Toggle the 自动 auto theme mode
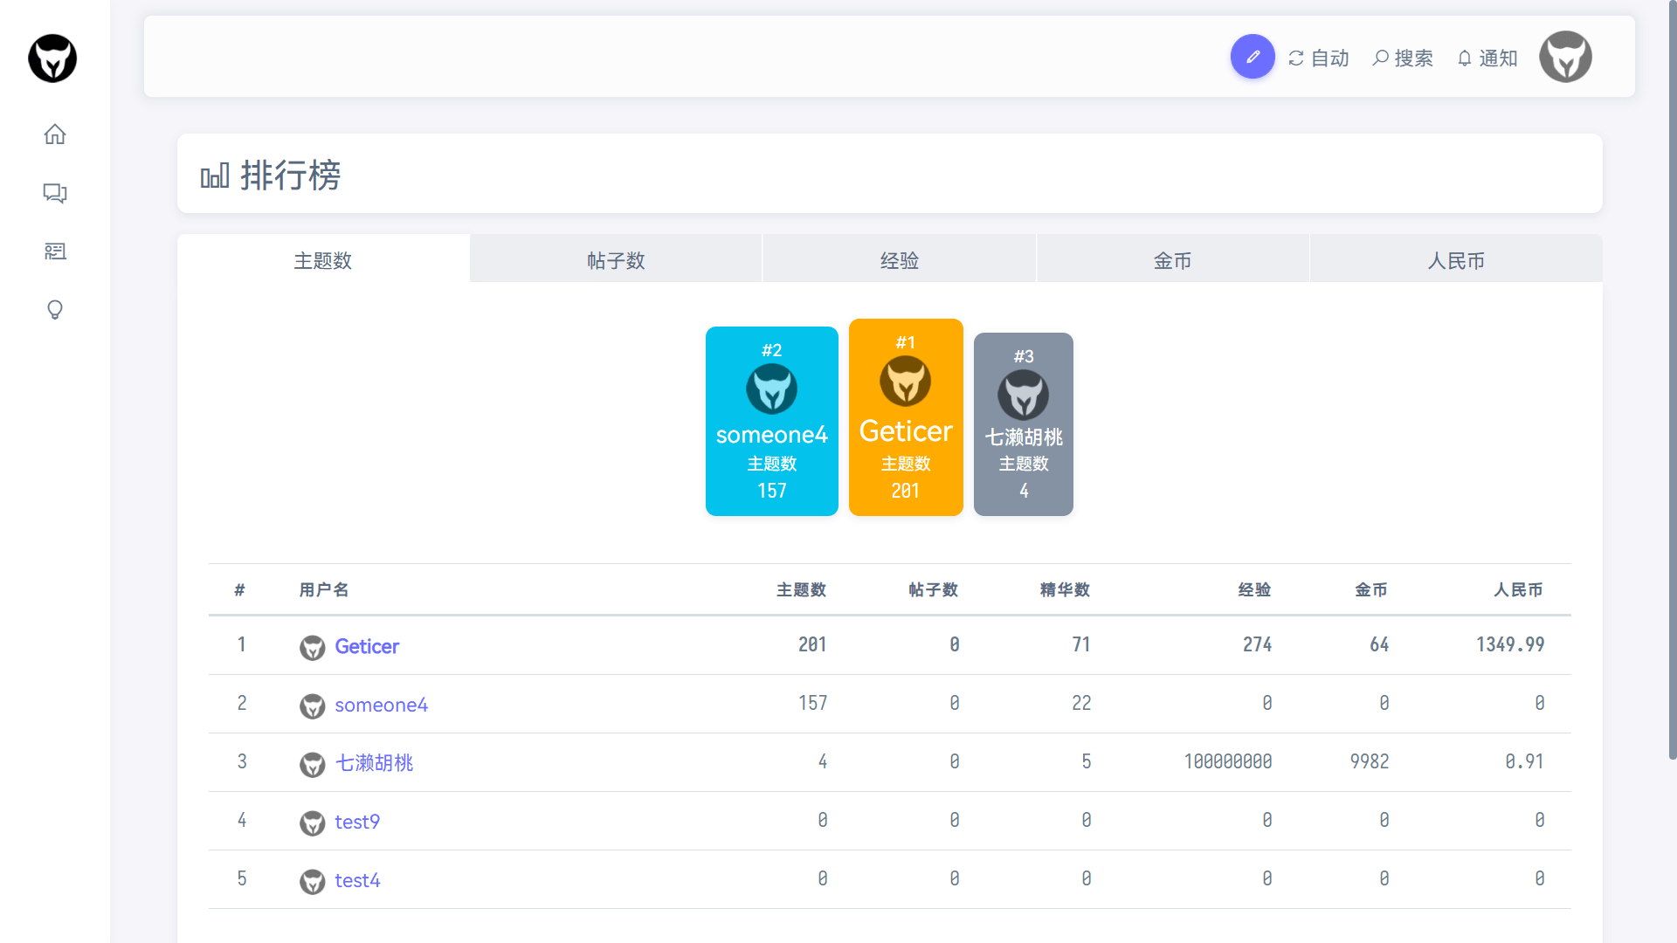The image size is (1677, 943). pyautogui.click(x=1319, y=58)
